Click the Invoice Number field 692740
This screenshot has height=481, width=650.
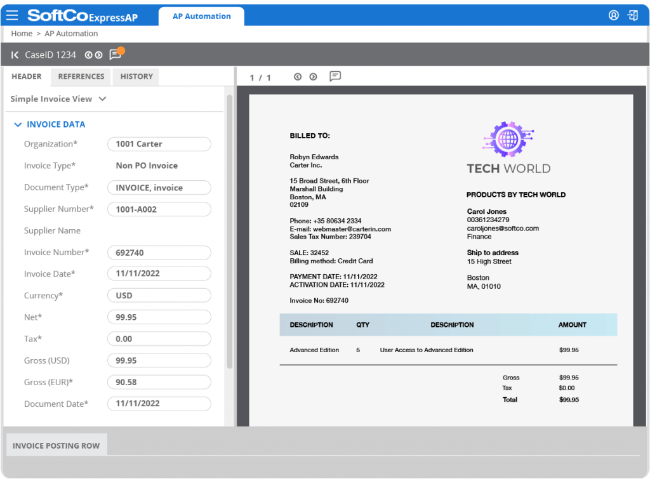159,253
